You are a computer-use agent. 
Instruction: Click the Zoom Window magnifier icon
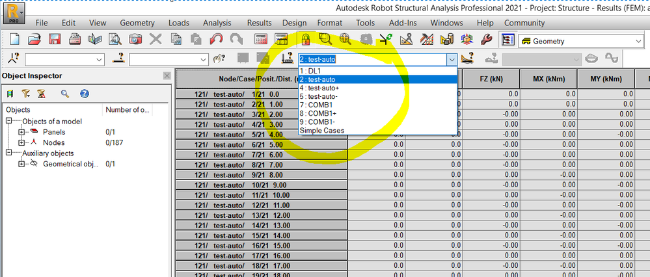[326, 39]
